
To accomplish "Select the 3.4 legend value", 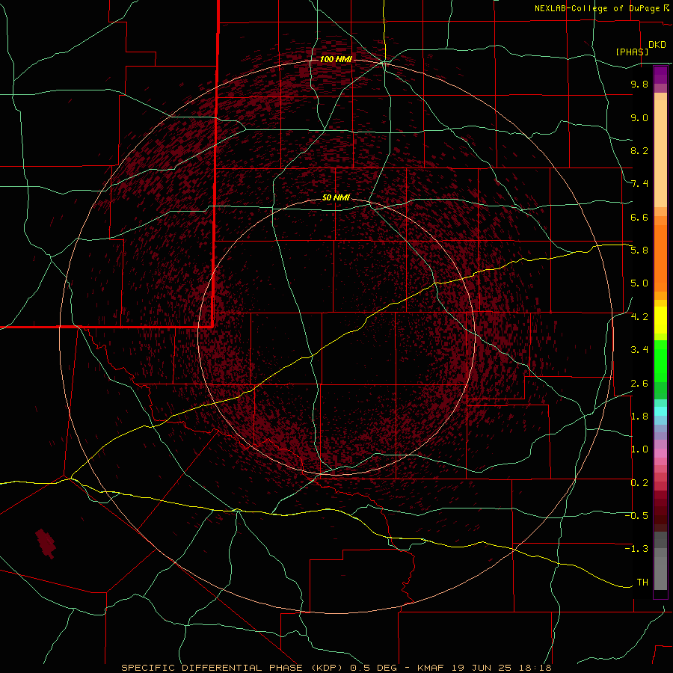I will [639, 350].
